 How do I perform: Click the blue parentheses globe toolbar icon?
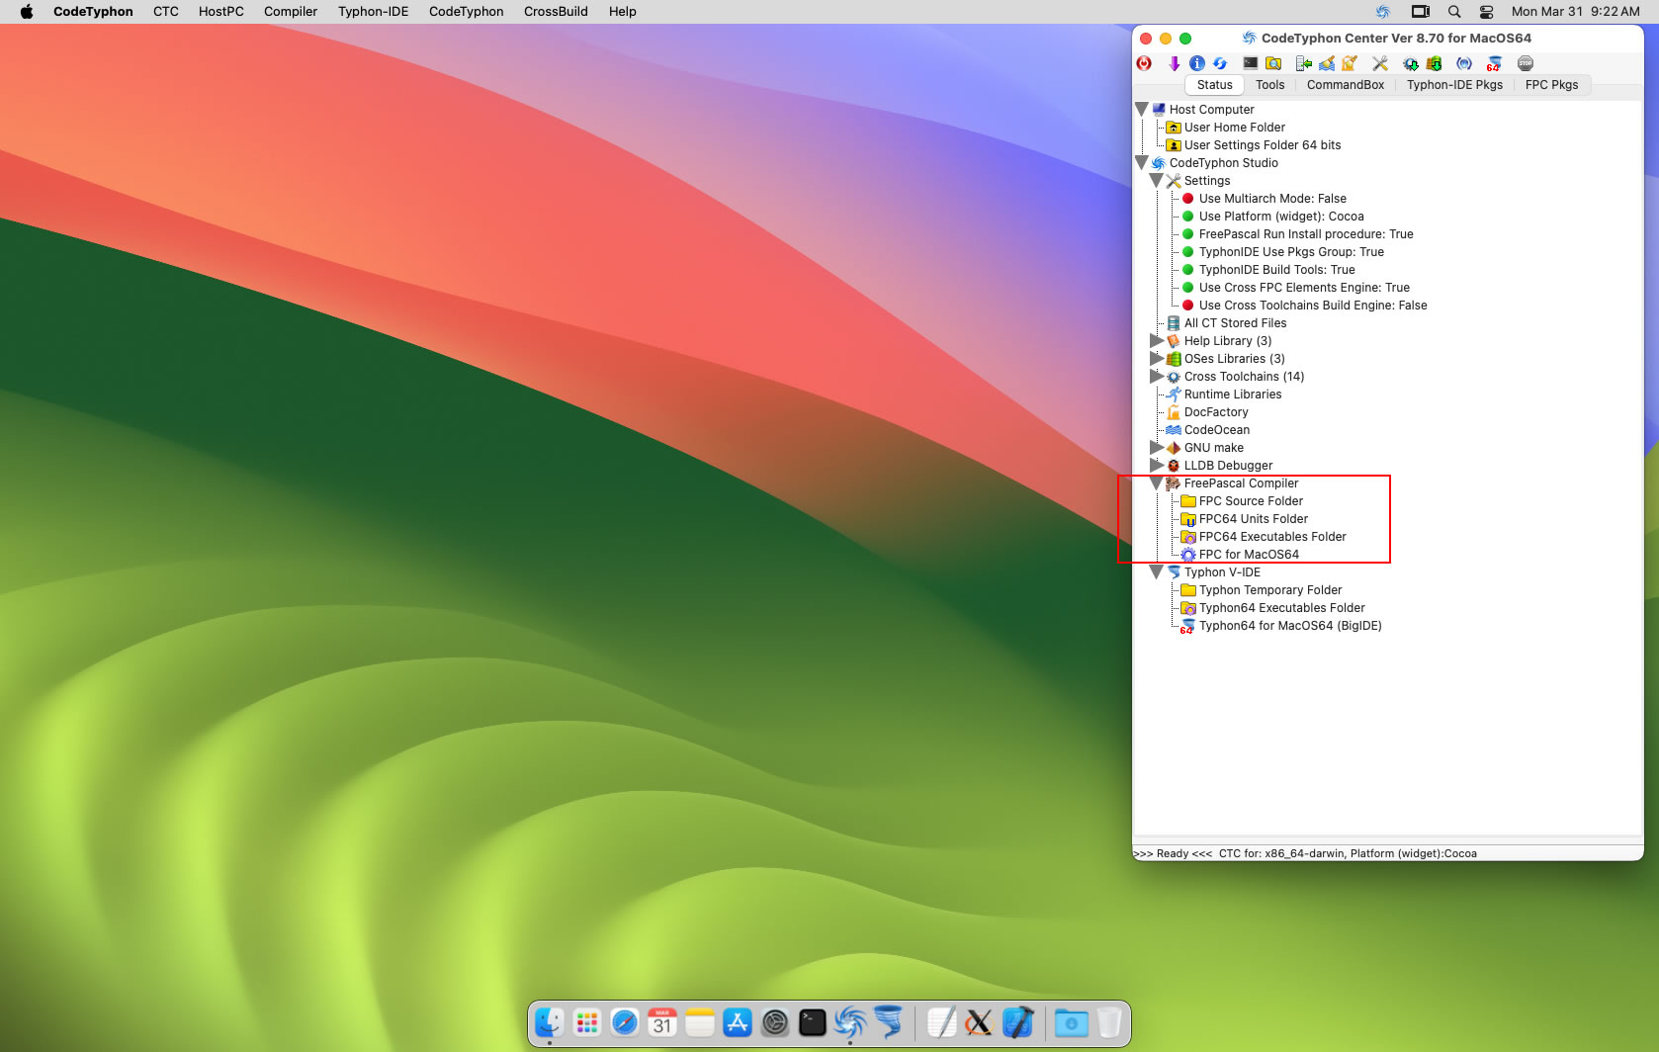point(1464,63)
